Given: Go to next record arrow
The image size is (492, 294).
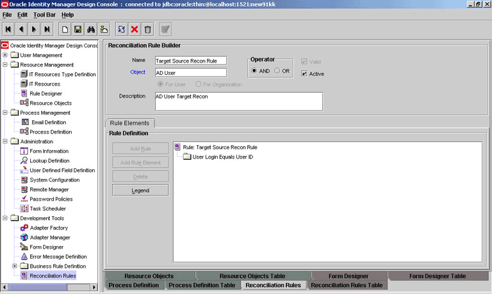Looking at the screenshot, I should coord(34,29).
